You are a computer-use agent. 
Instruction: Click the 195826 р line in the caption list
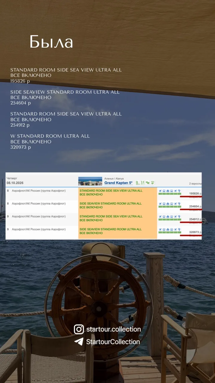point(20,81)
